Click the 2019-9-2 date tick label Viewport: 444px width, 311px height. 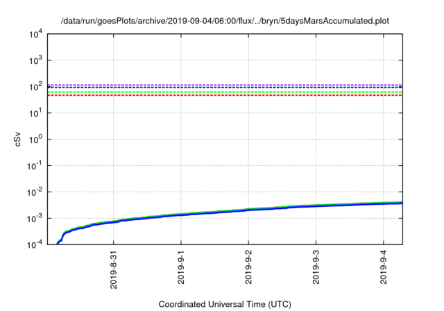tap(248, 267)
